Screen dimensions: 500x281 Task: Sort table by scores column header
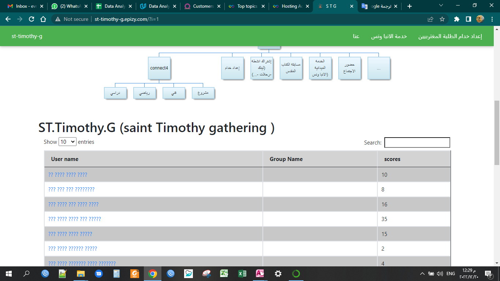click(x=392, y=159)
